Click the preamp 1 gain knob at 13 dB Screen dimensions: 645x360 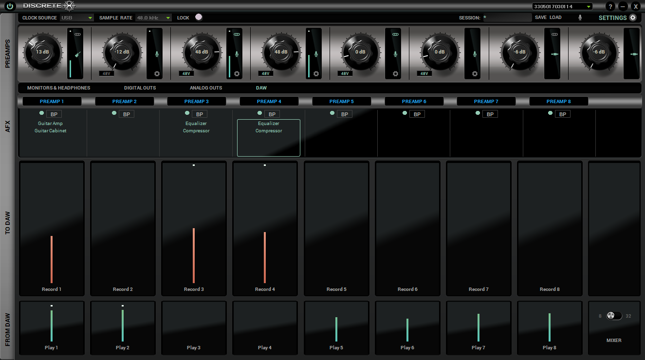coord(42,52)
